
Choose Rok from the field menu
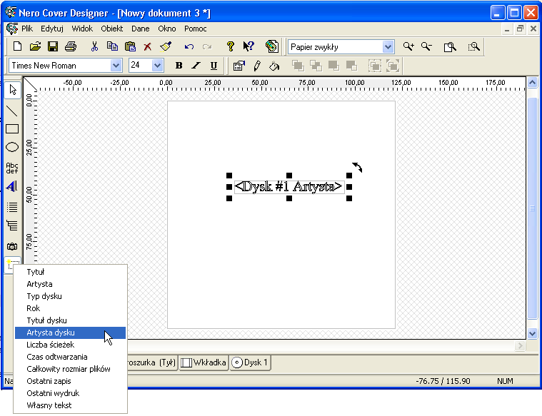pyautogui.click(x=70, y=308)
